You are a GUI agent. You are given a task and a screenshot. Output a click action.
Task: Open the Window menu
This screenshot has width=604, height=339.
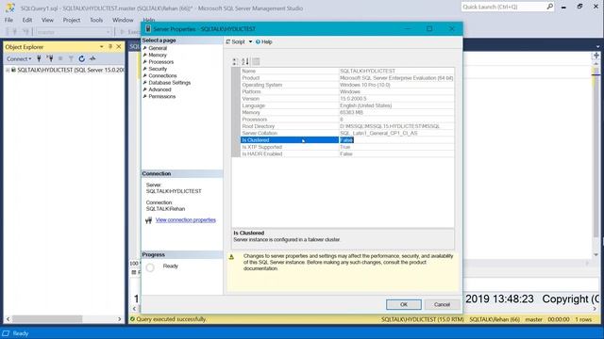(123, 20)
